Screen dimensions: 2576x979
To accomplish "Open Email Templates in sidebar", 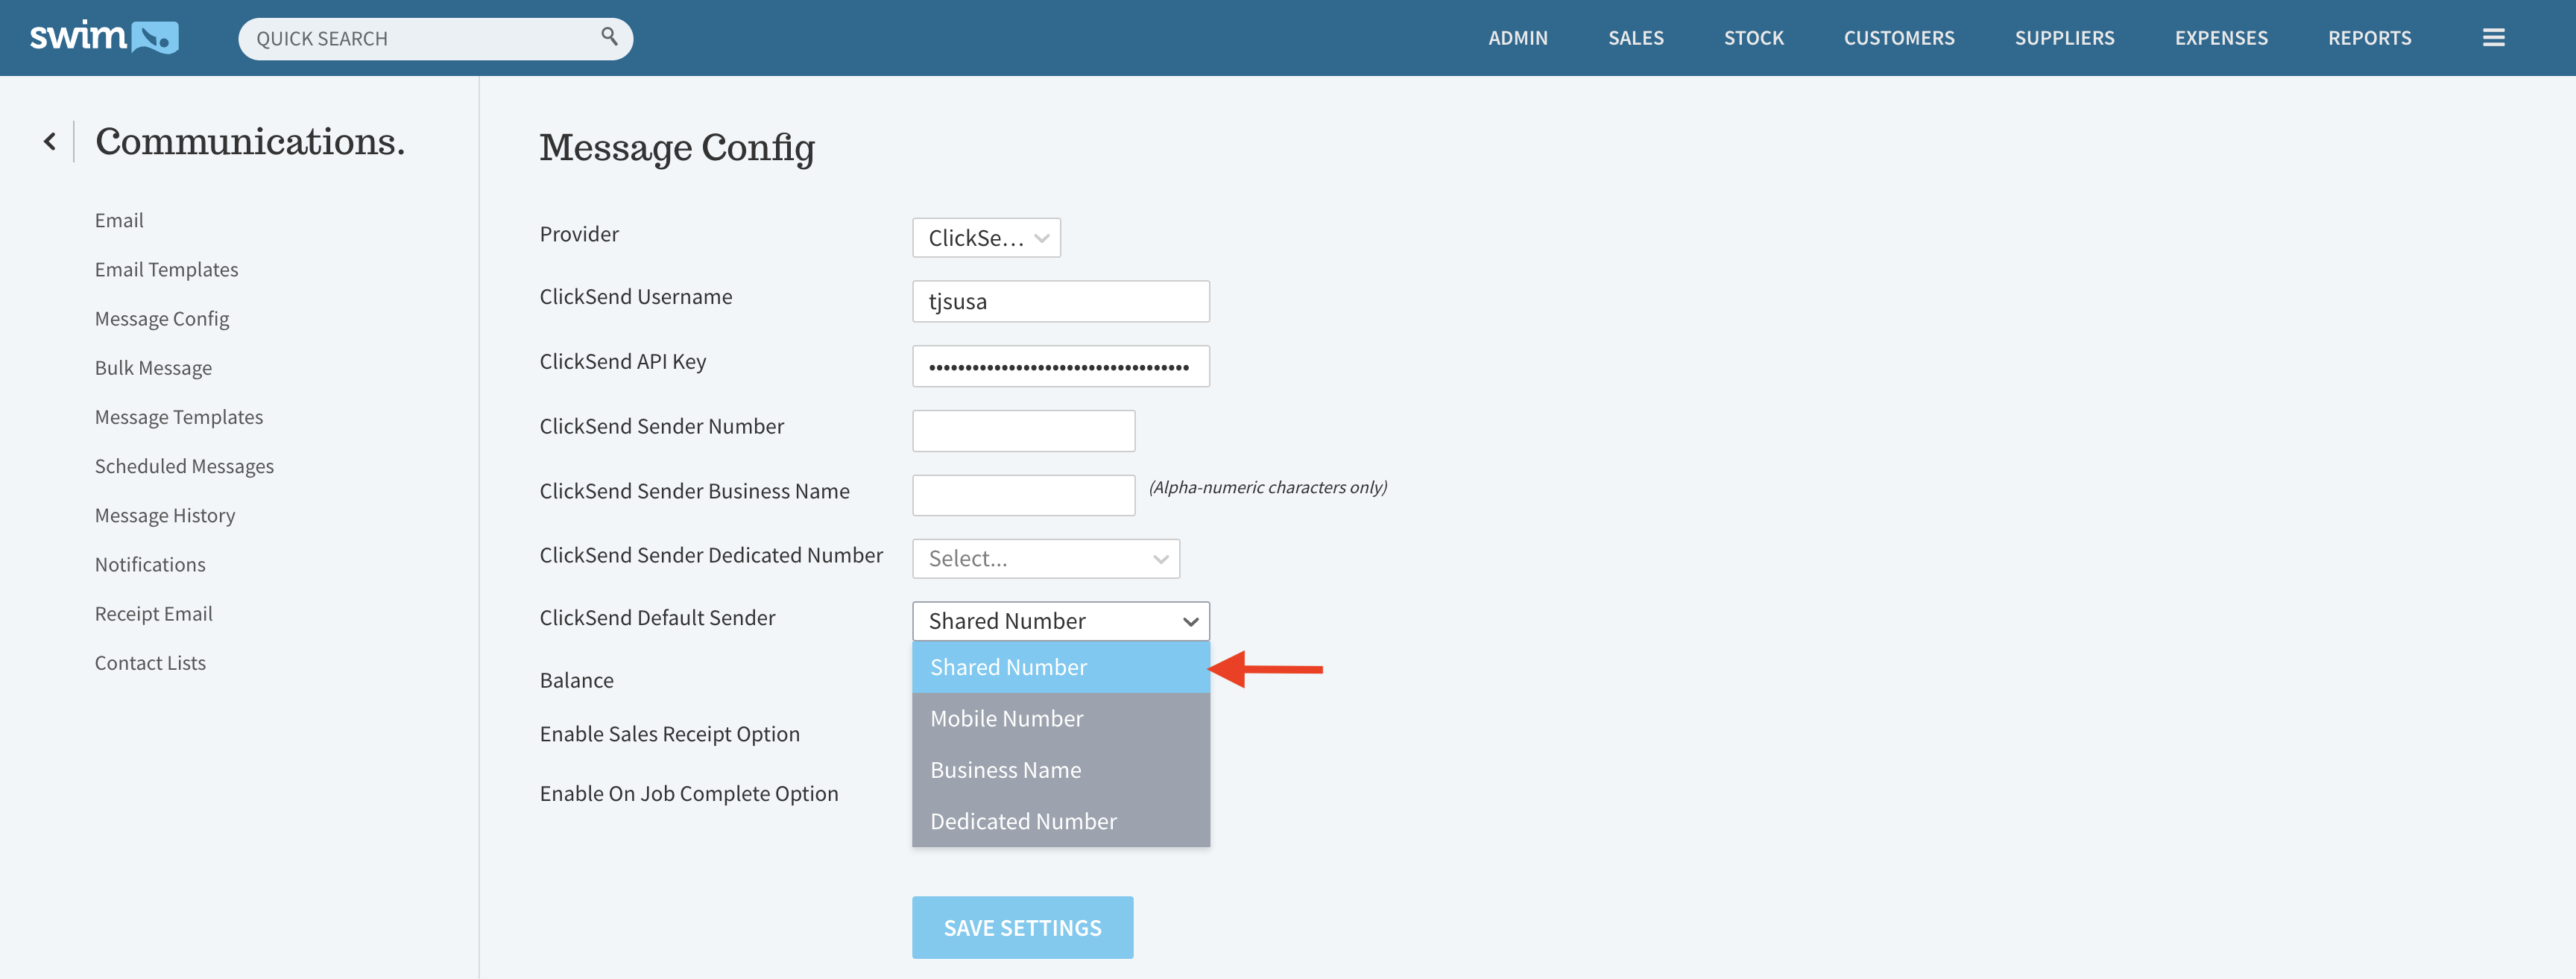I will pos(166,269).
